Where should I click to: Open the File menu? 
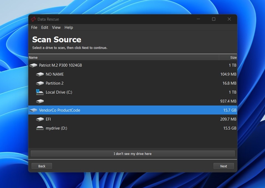34,28
